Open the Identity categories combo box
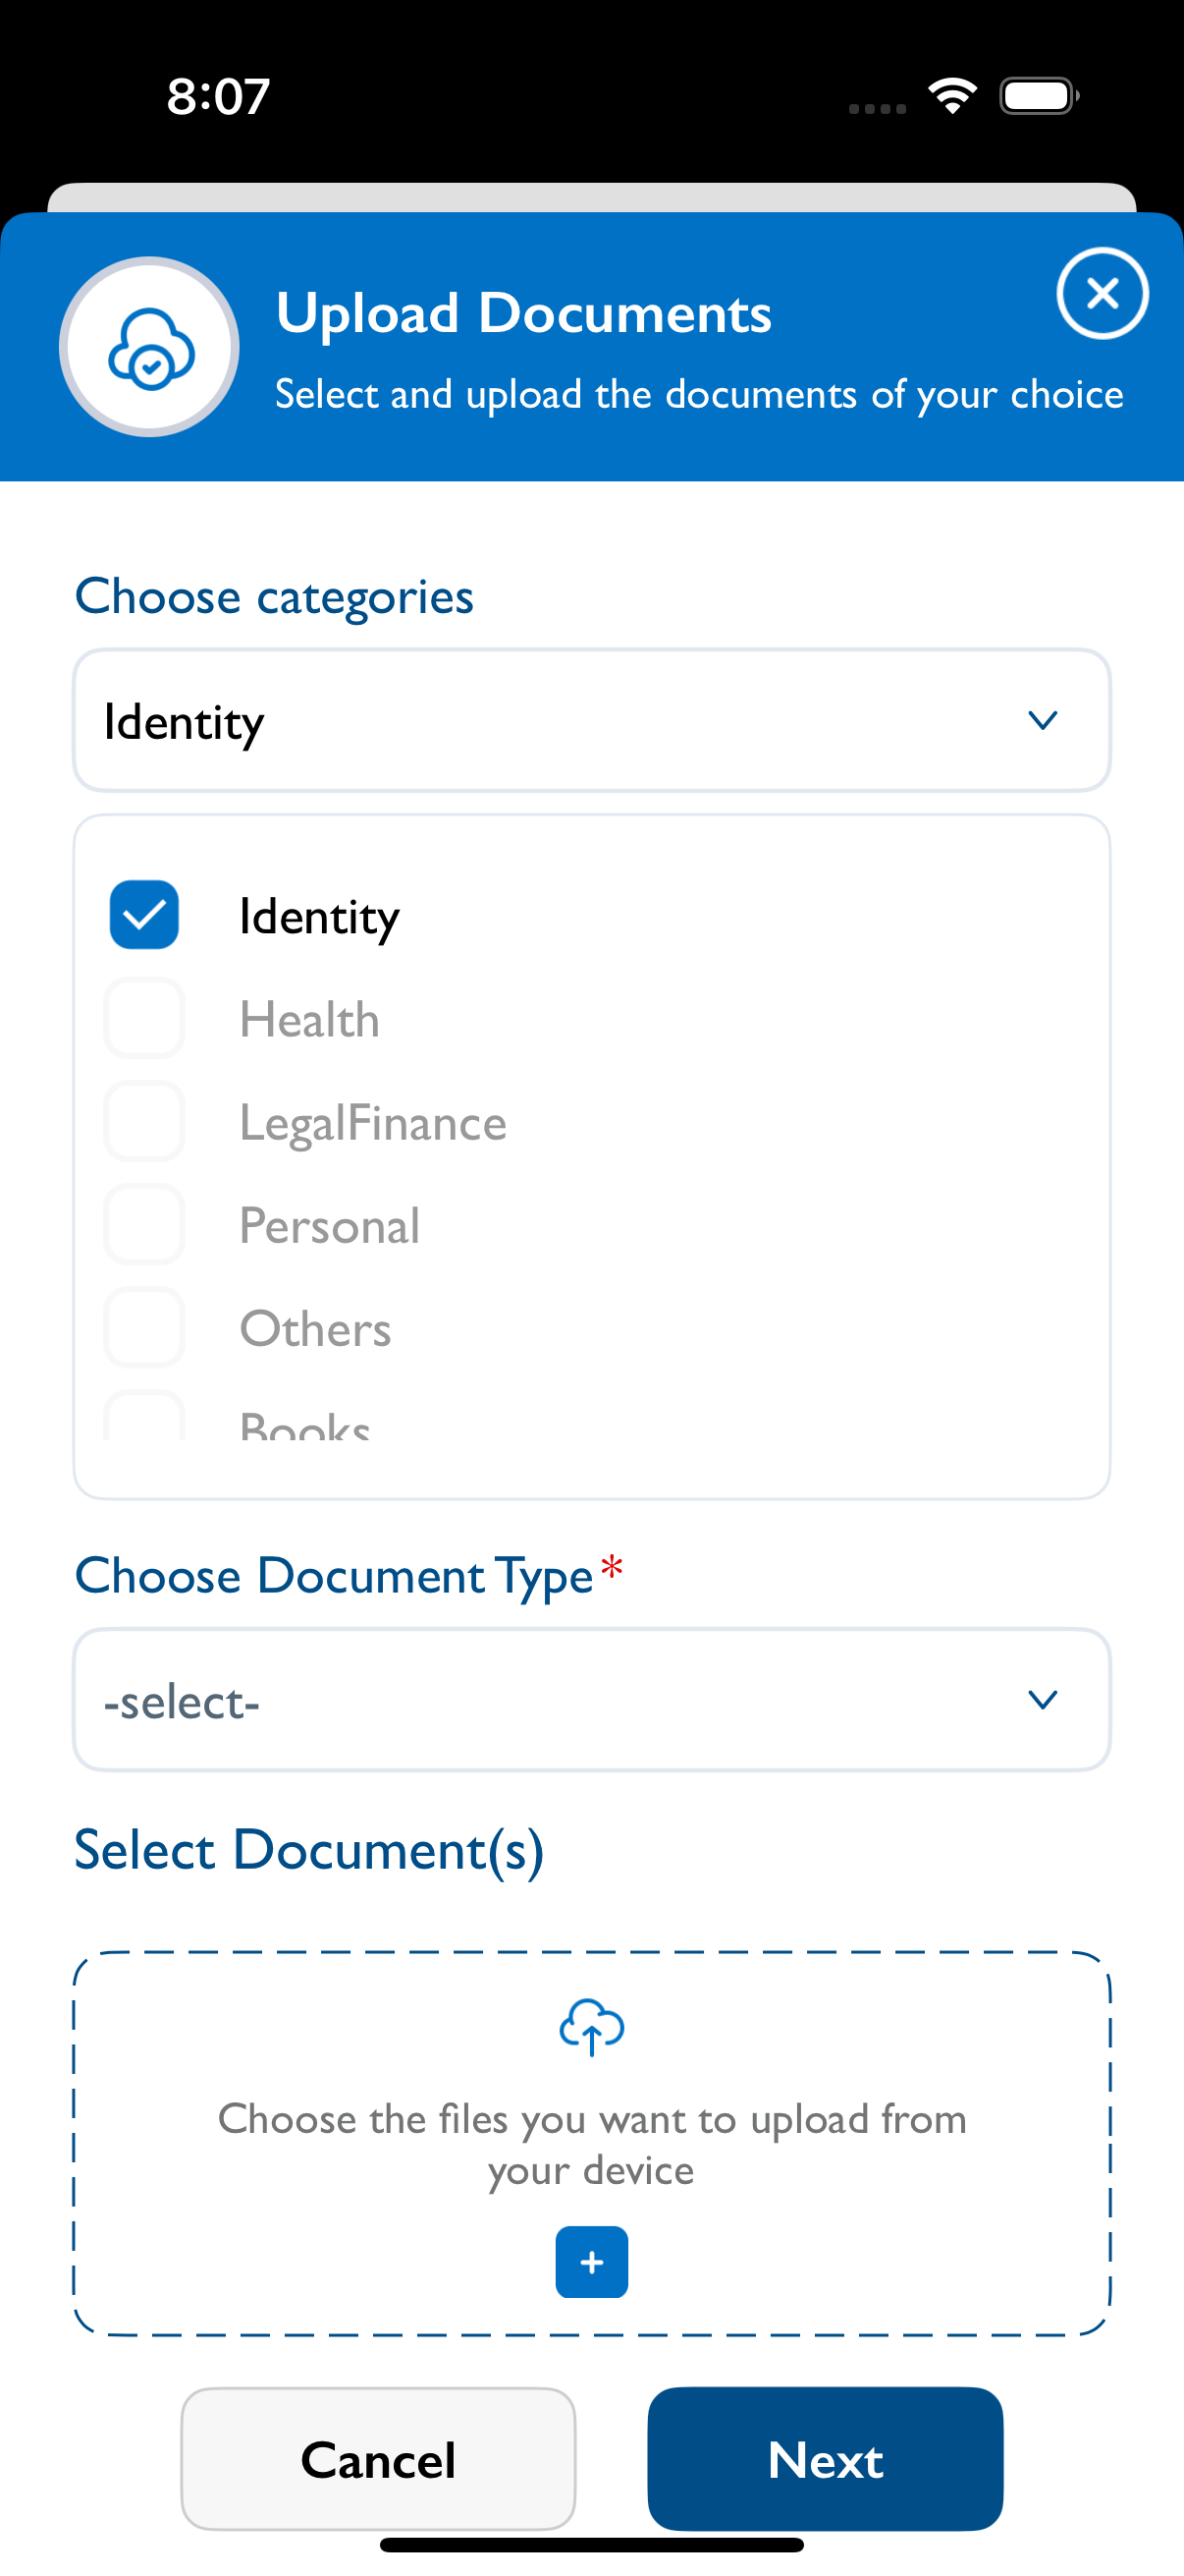The image size is (1184, 2576). (591, 720)
